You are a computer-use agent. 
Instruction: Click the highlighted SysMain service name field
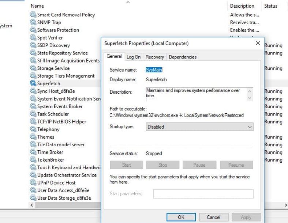point(154,70)
